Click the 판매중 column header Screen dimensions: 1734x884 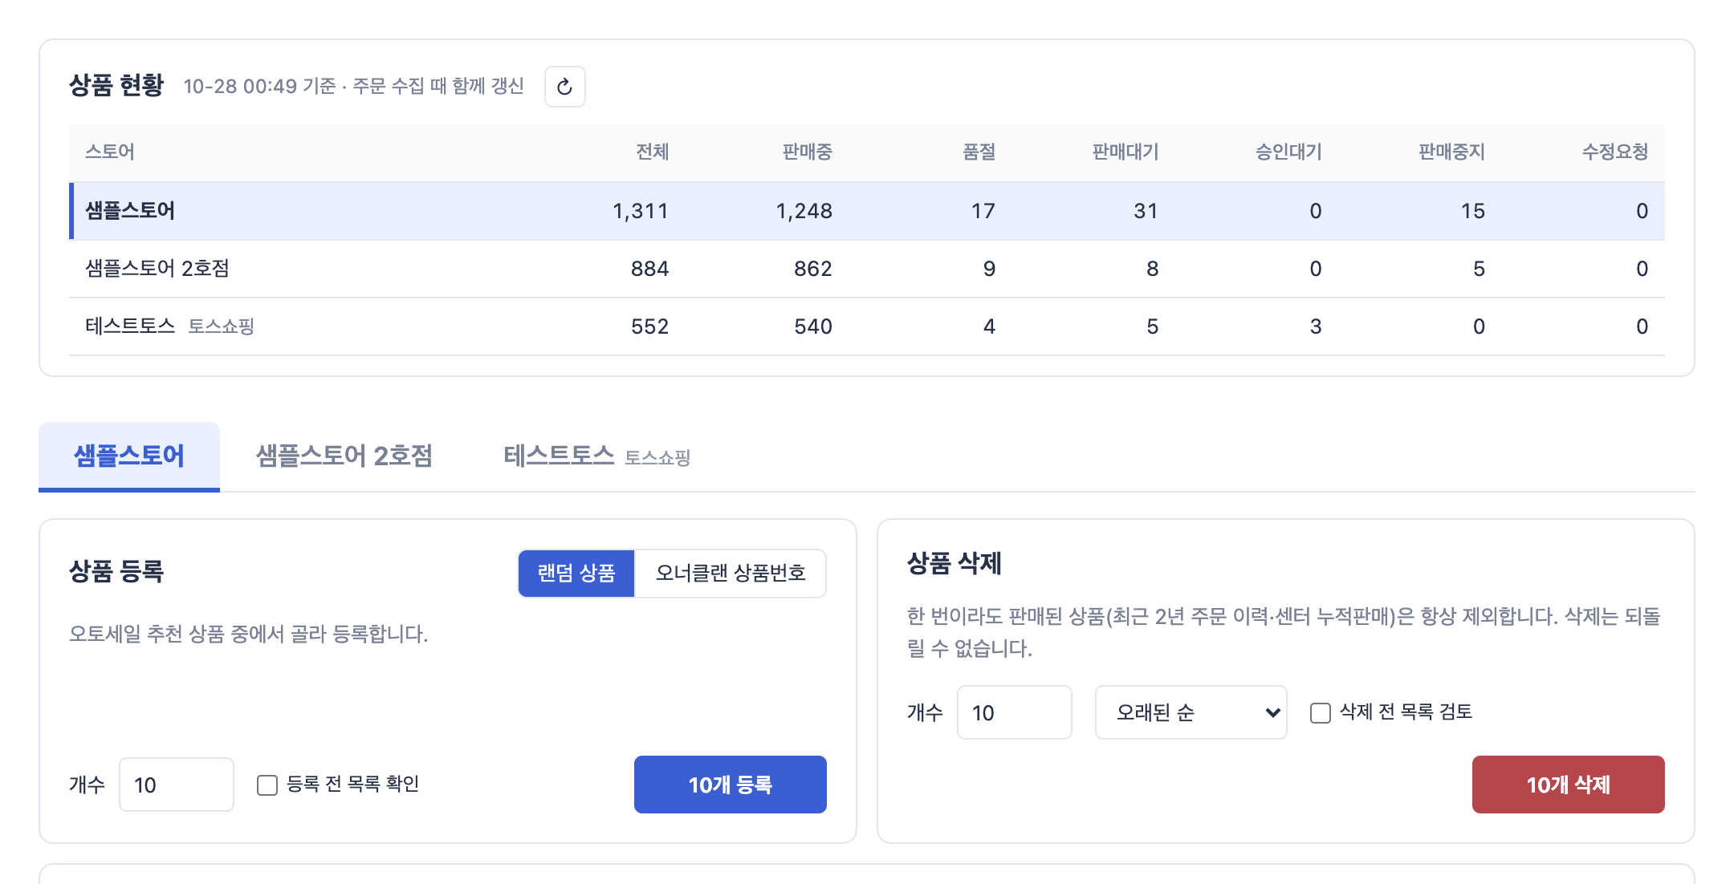808,152
